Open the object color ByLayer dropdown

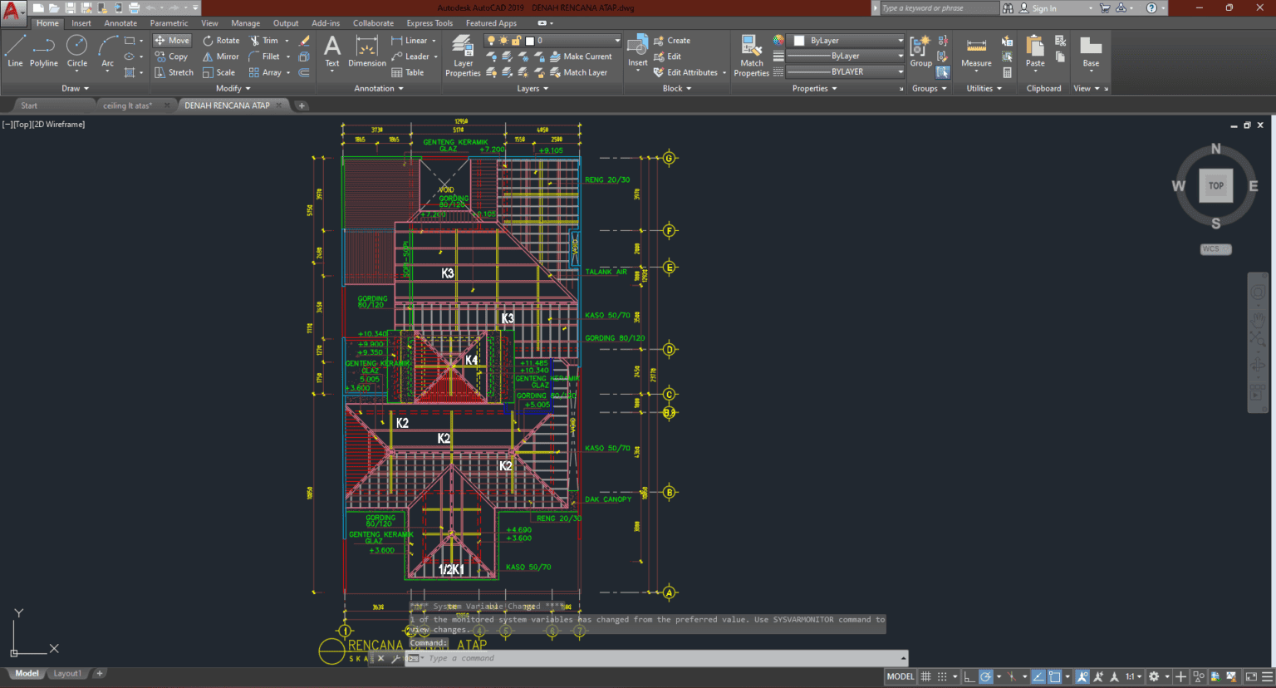(x=901, y=40)
